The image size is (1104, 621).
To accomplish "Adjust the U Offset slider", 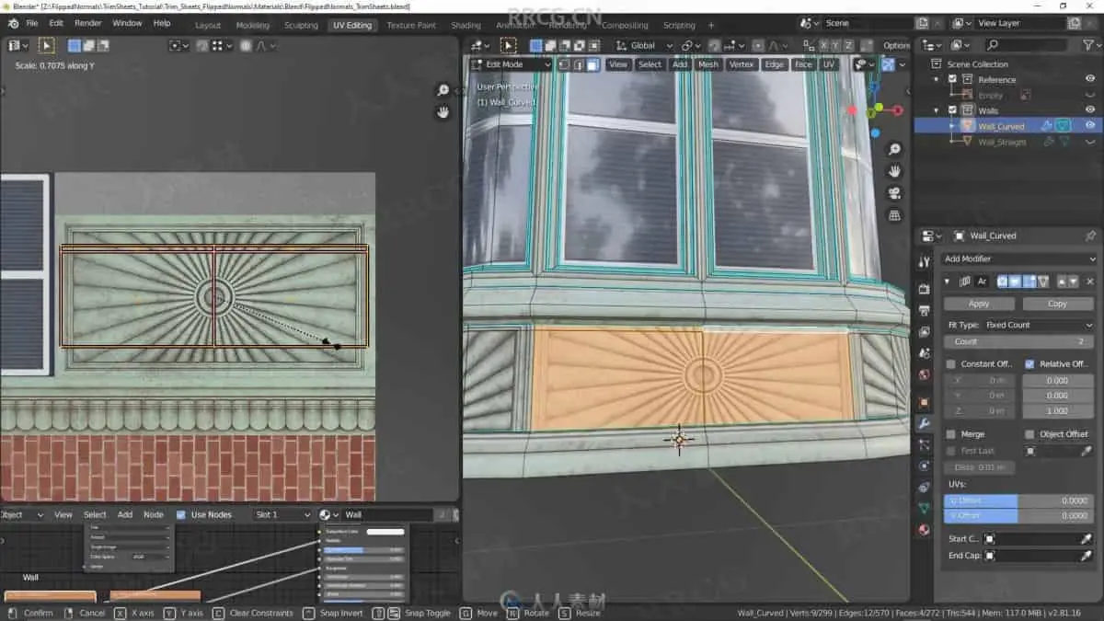I will (x=1018, y=500).
